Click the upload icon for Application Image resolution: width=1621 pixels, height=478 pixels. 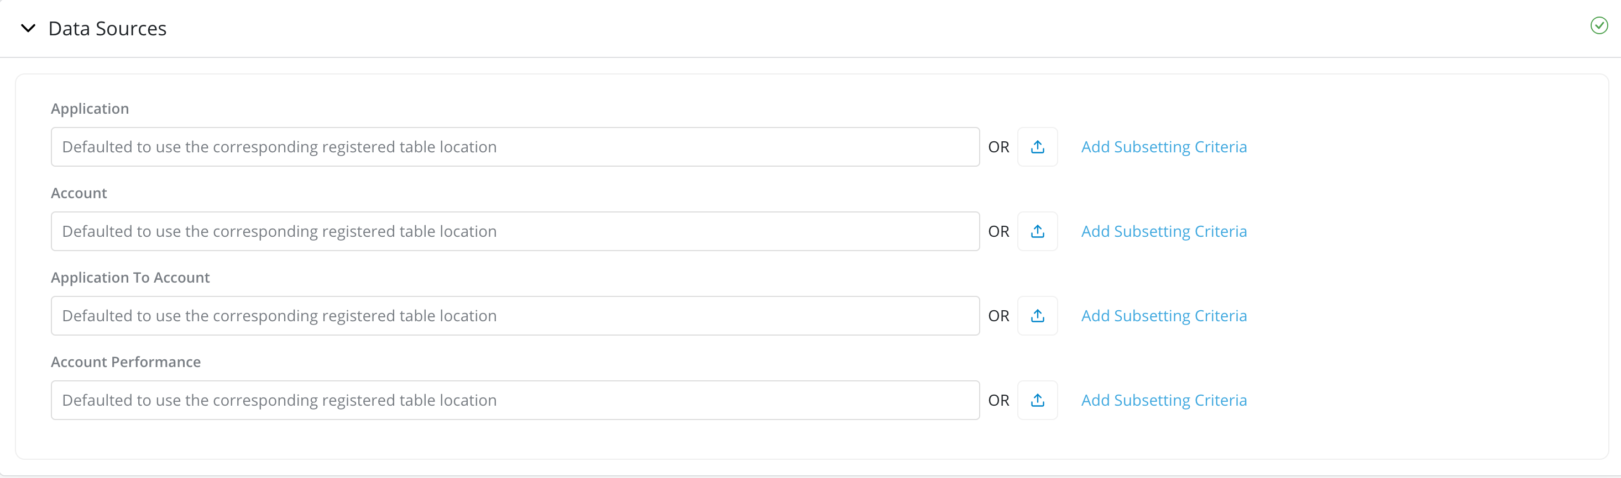[x=1037, y=147]
